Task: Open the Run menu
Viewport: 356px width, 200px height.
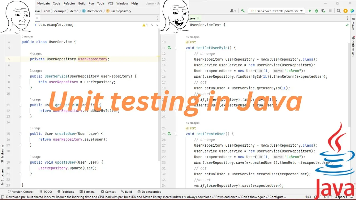Action: 91,3
